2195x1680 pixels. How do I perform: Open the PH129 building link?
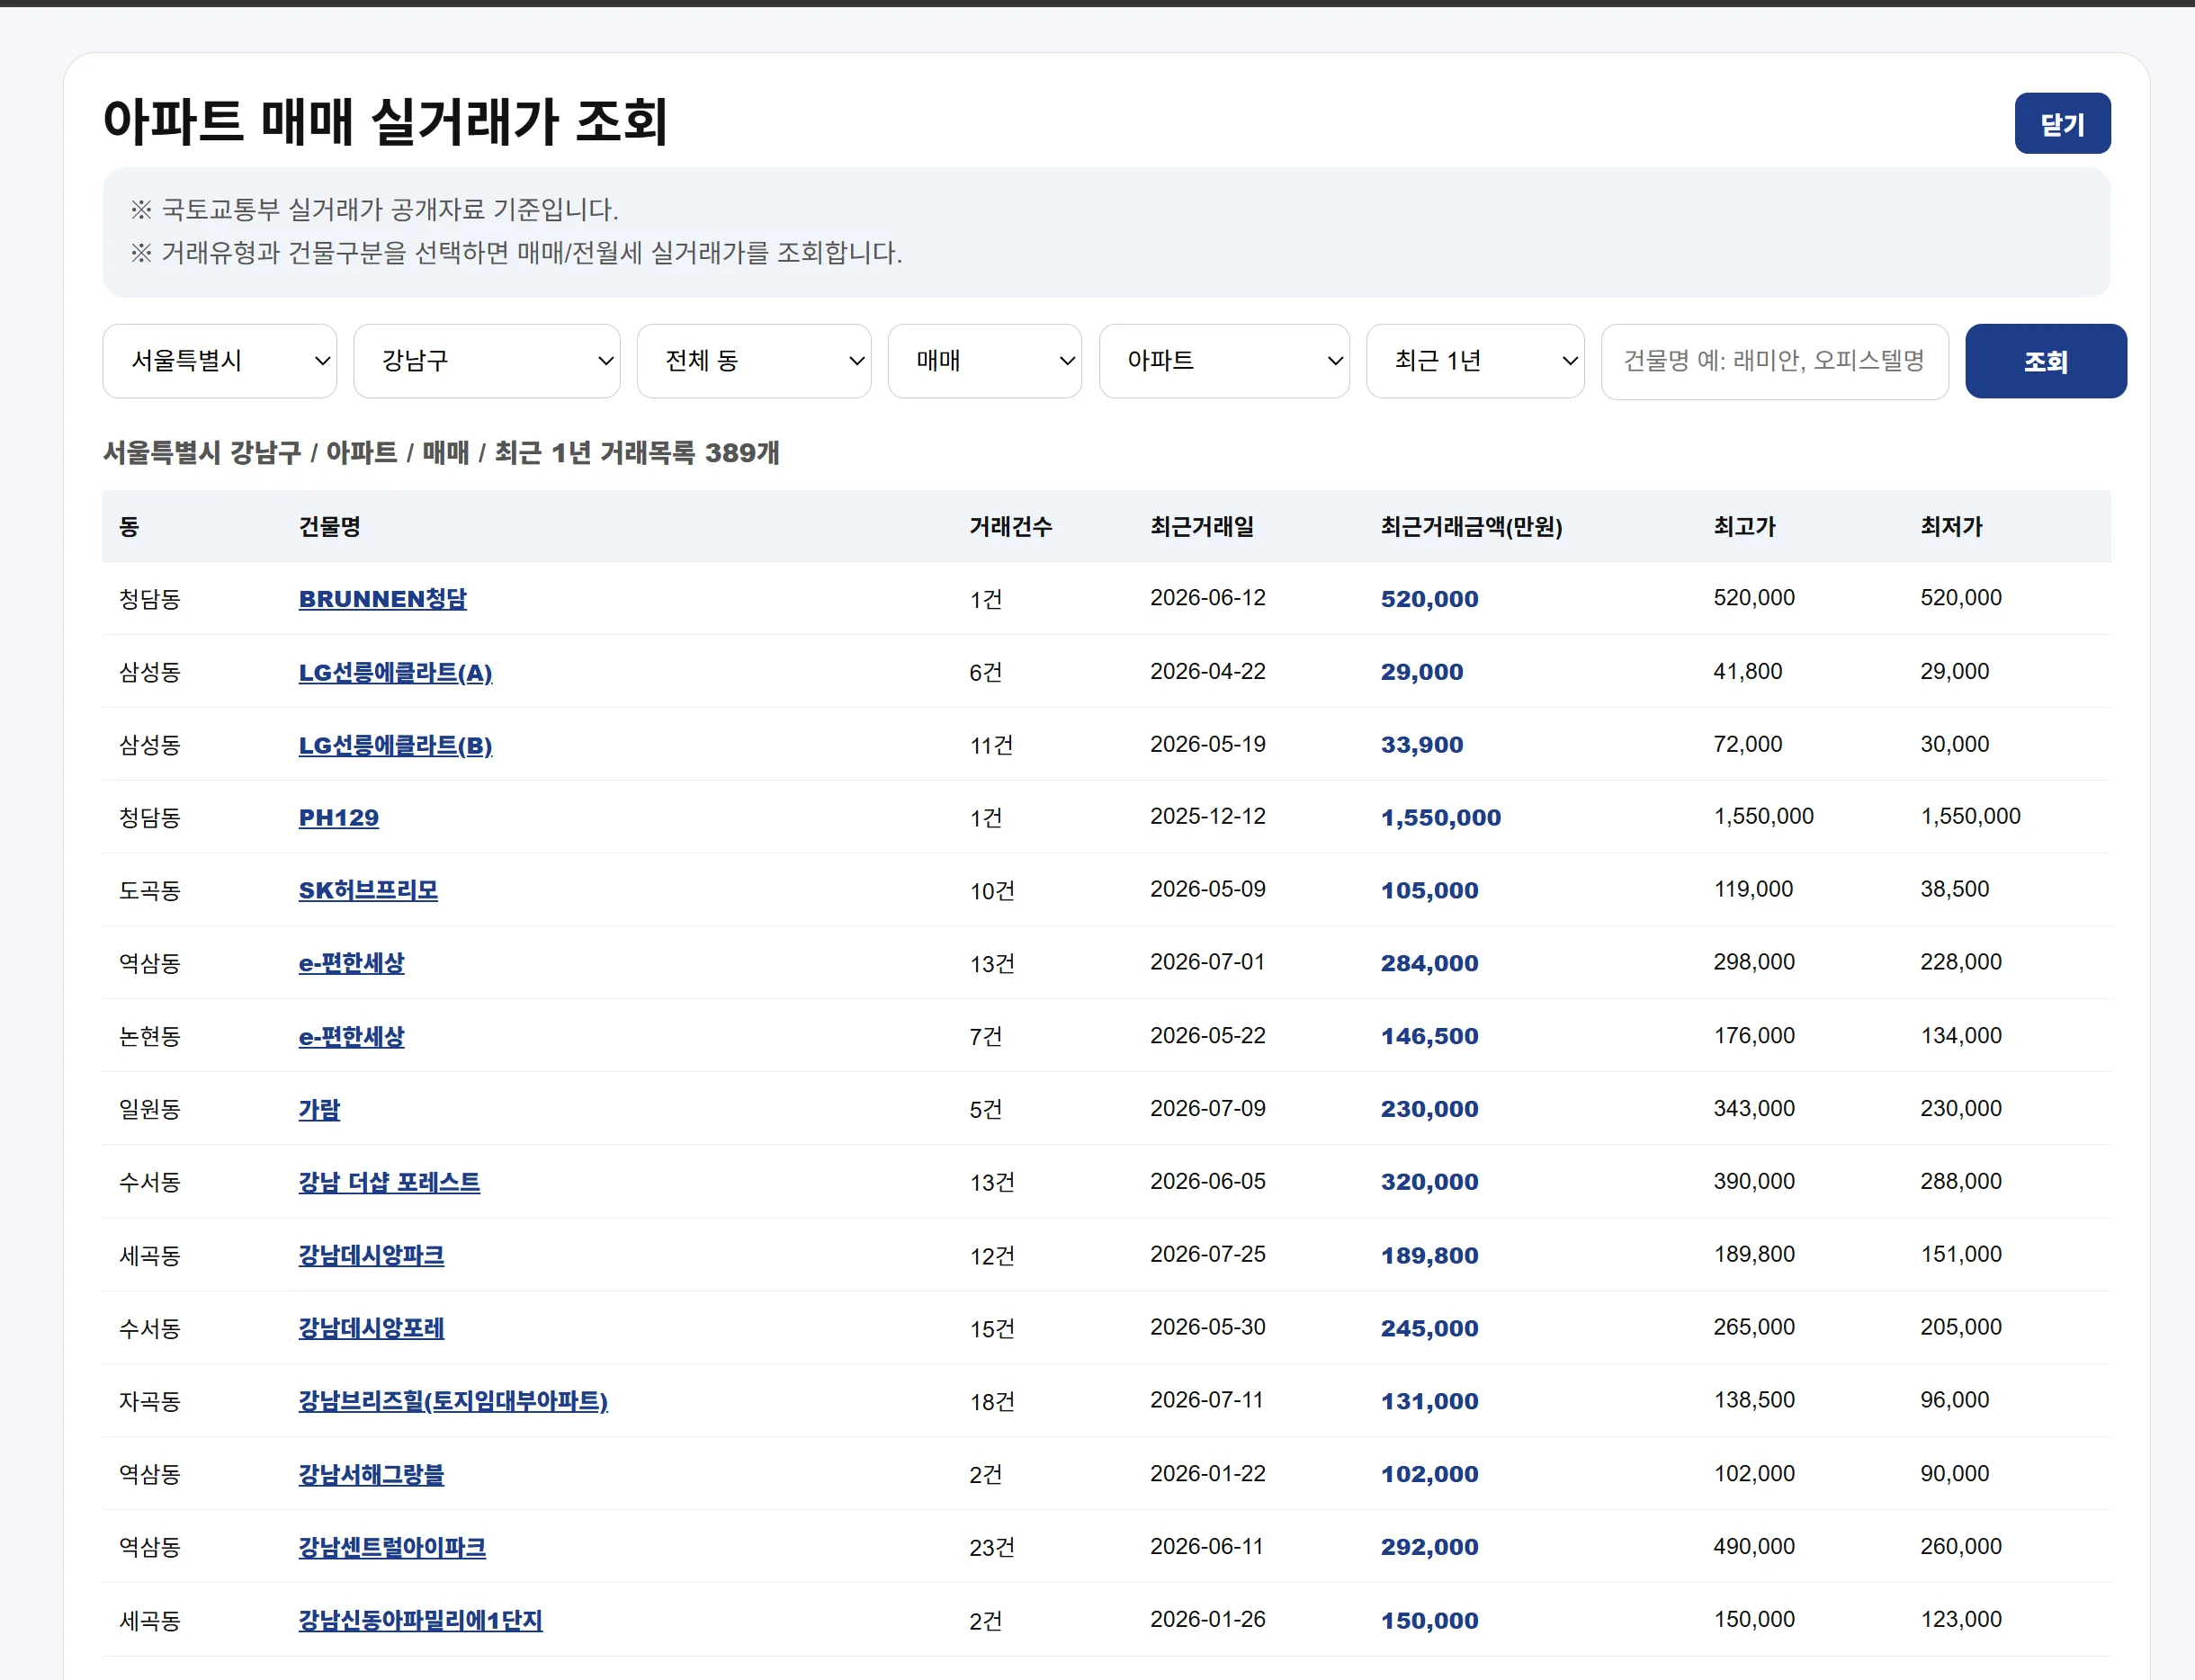[339, 818]
